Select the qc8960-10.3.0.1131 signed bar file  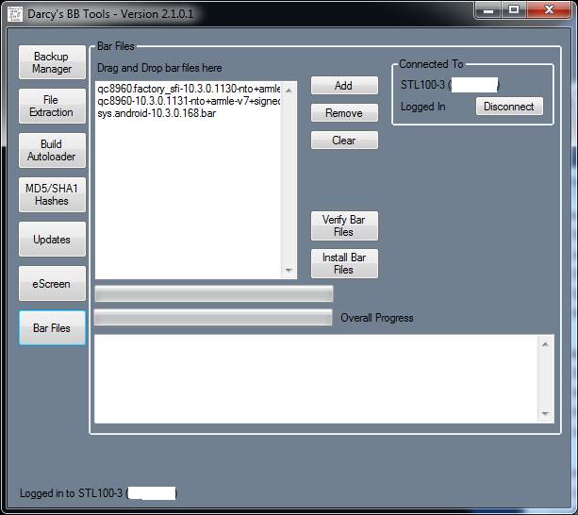(x=189, y=101)
